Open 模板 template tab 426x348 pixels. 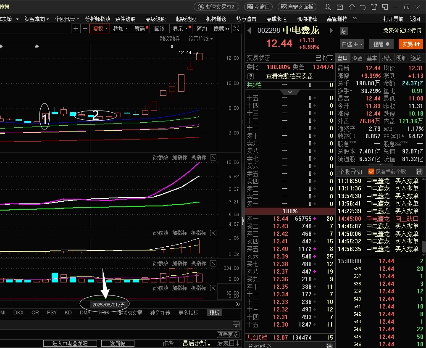[x=214, y=313]
